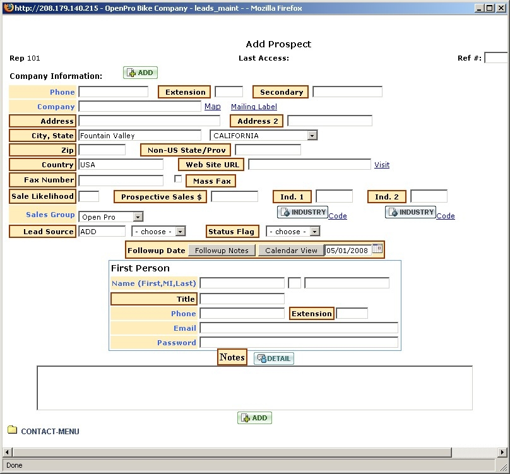Click into the Email input field
Image resolution: width=510 pixels, height=474 pixels.
[x=299, y=328]
